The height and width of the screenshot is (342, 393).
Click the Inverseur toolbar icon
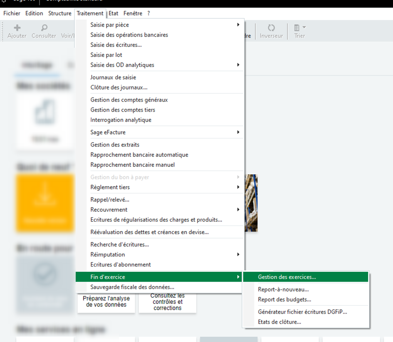[x=271, y=28]
